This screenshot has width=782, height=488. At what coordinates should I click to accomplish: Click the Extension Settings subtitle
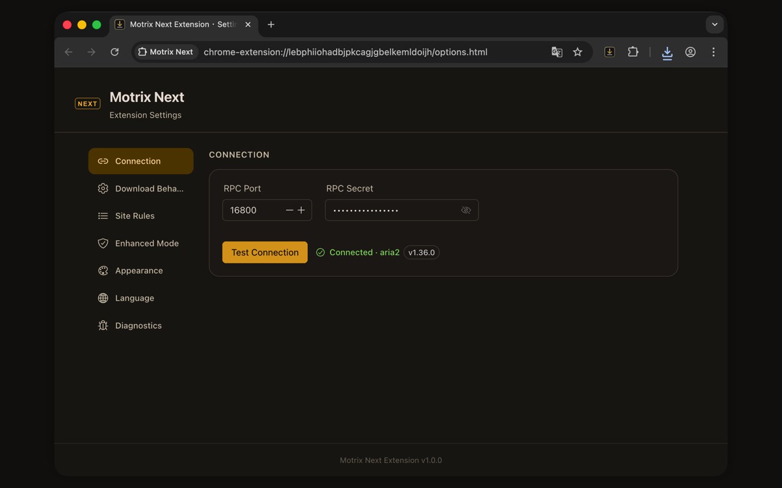coord(145,115)
